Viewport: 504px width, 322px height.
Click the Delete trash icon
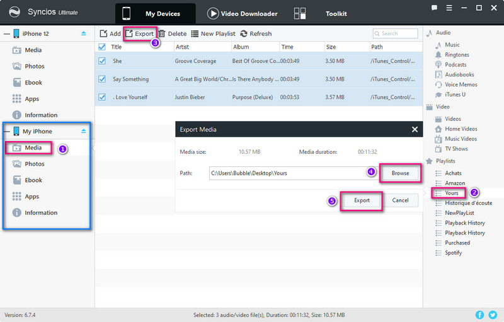[x=162, y=34]
